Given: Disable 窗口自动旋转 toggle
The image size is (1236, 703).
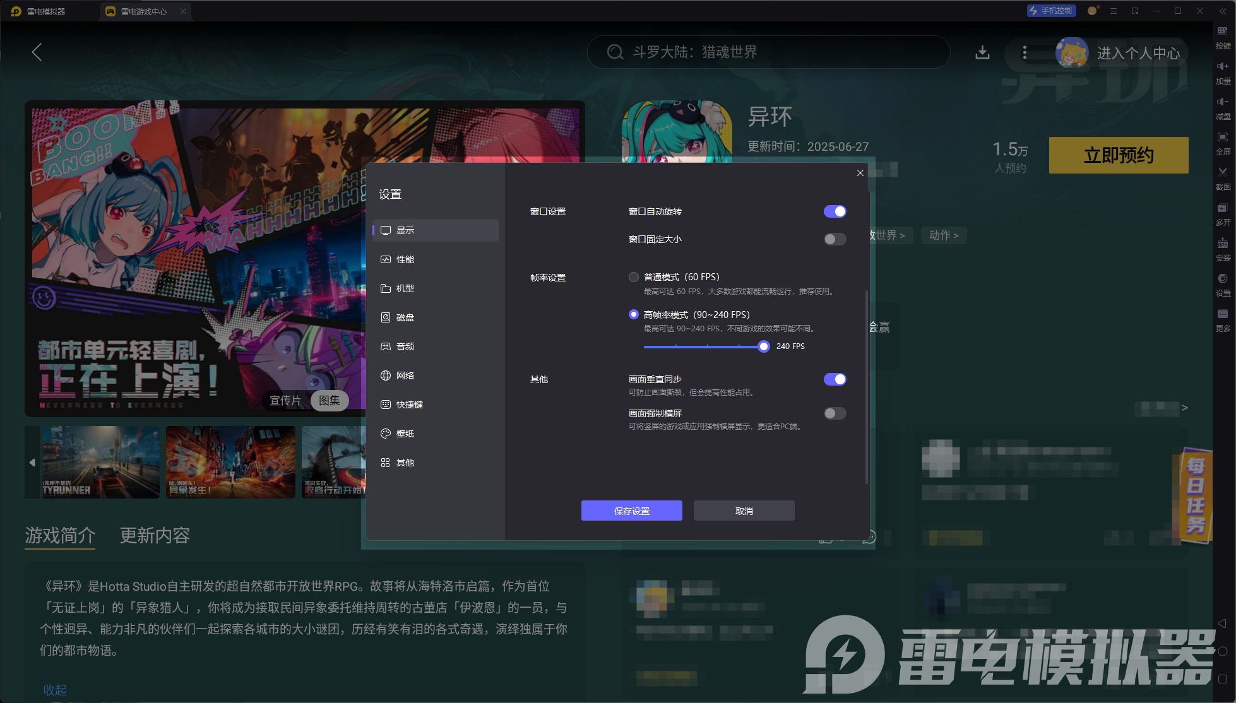Looking at the screenshot, I should 835,211.
